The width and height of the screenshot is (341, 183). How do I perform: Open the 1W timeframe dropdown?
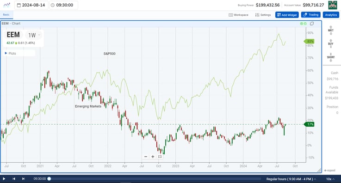34,35
